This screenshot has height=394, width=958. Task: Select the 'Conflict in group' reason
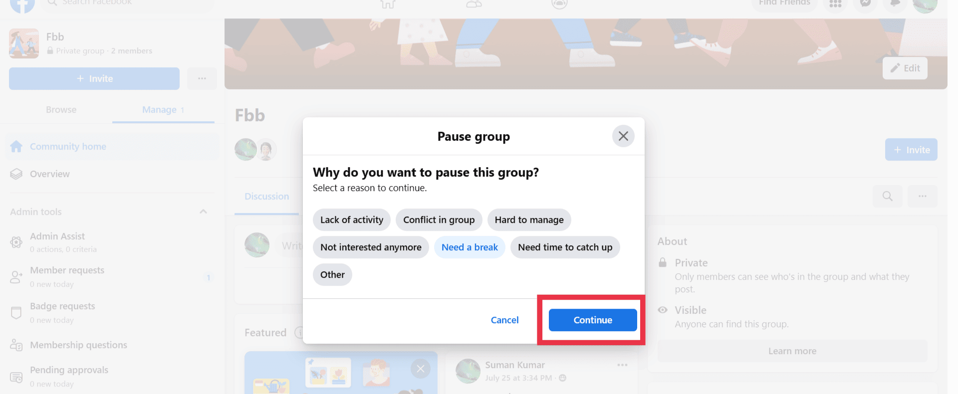click(x=439, y=220)
